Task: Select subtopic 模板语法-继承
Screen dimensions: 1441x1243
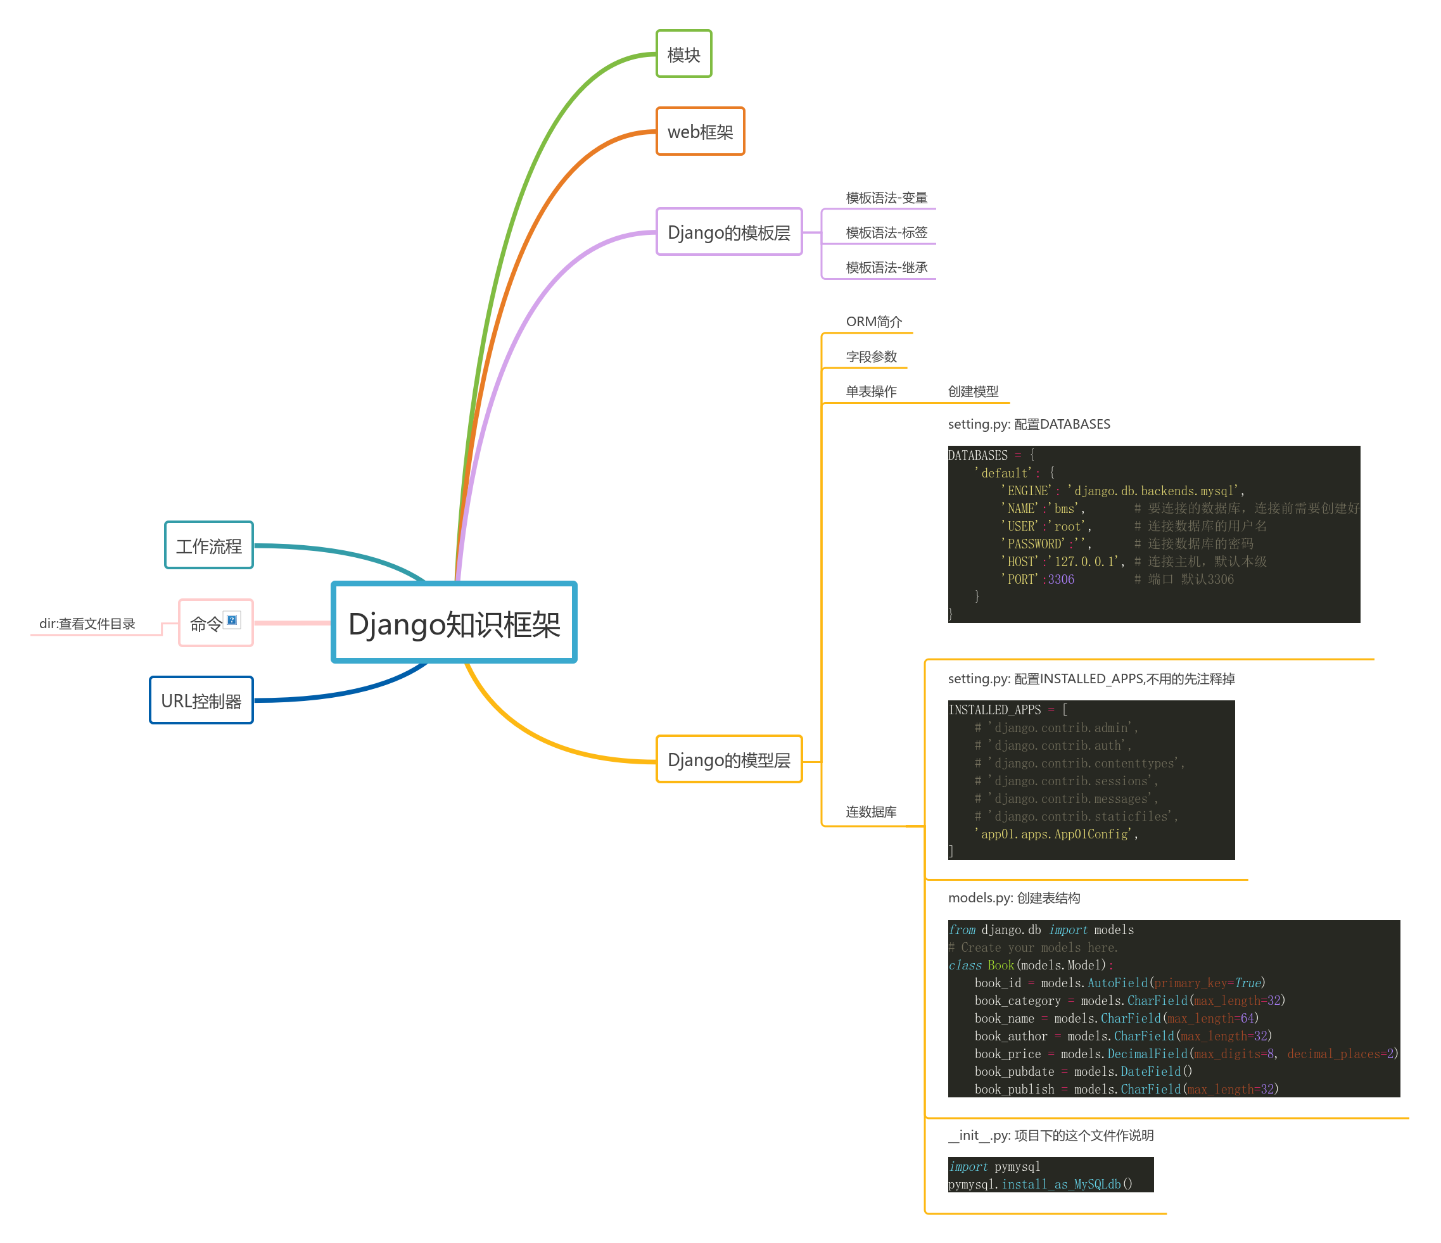Action: coord(886,268)
